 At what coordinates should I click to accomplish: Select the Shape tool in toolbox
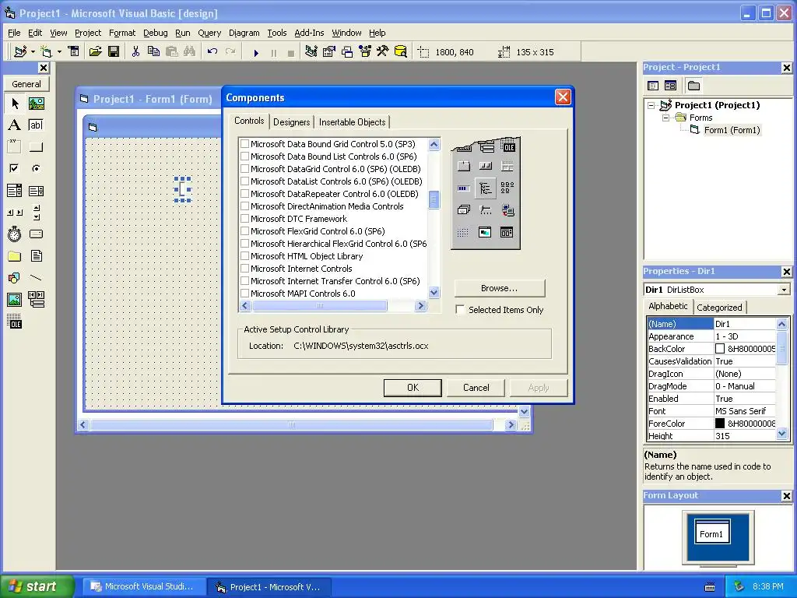point(15,278)
